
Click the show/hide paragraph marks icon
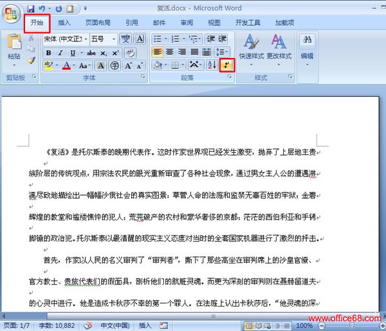click(x=226, y=65)
